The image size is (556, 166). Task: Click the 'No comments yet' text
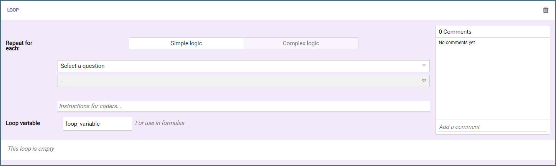(457, 43)
